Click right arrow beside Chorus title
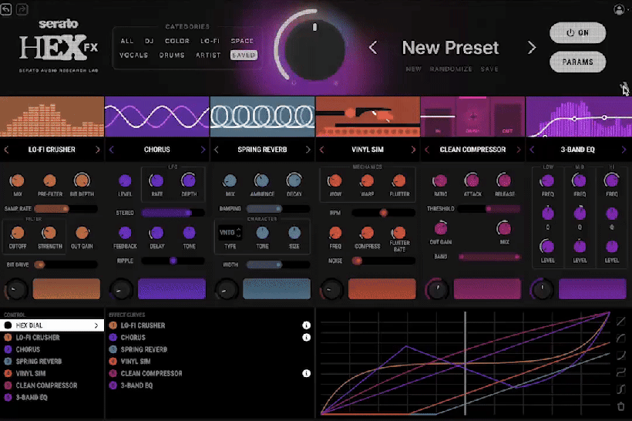632x421 pixels. (203, 150)
